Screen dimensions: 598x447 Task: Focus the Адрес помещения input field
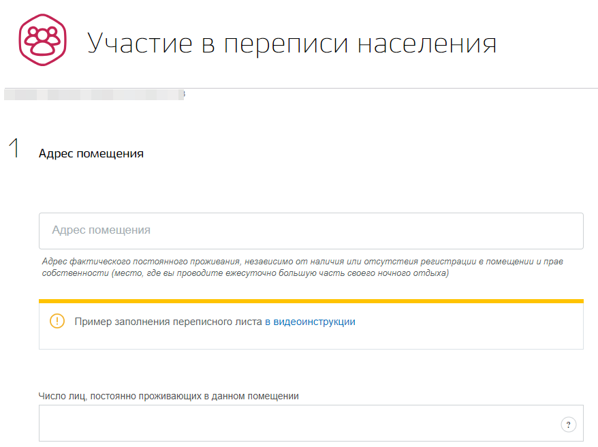click(x=311, y=230)
